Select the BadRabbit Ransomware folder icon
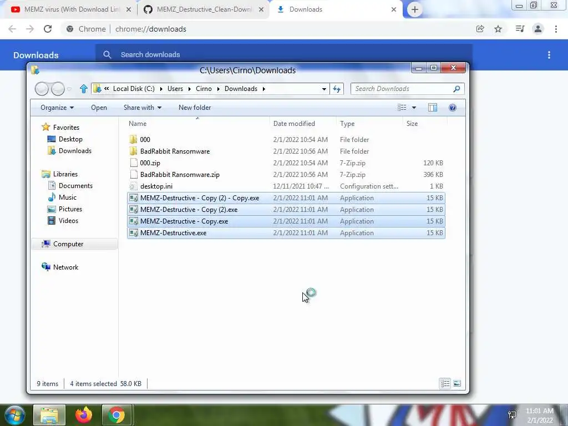Viewport: 568px width, 426px height. point(133,151)
